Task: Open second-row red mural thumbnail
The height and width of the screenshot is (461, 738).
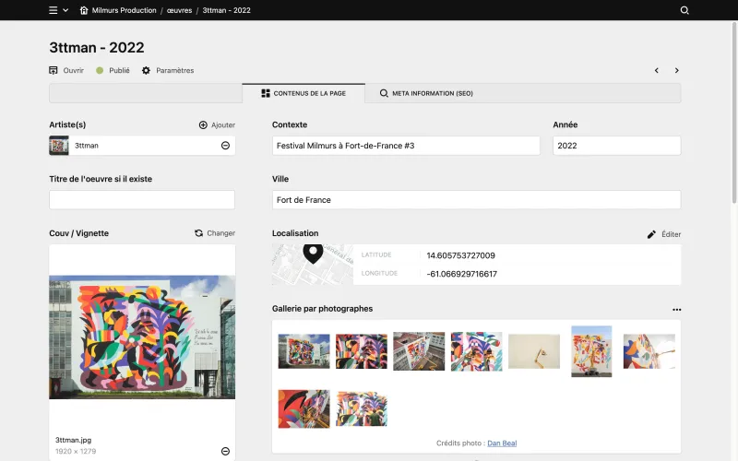Action: tap(304, 408)
